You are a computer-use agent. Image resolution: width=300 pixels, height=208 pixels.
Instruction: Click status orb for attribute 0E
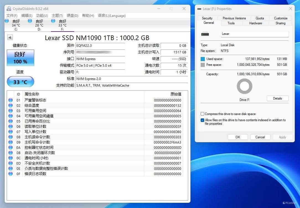(11, 168)
